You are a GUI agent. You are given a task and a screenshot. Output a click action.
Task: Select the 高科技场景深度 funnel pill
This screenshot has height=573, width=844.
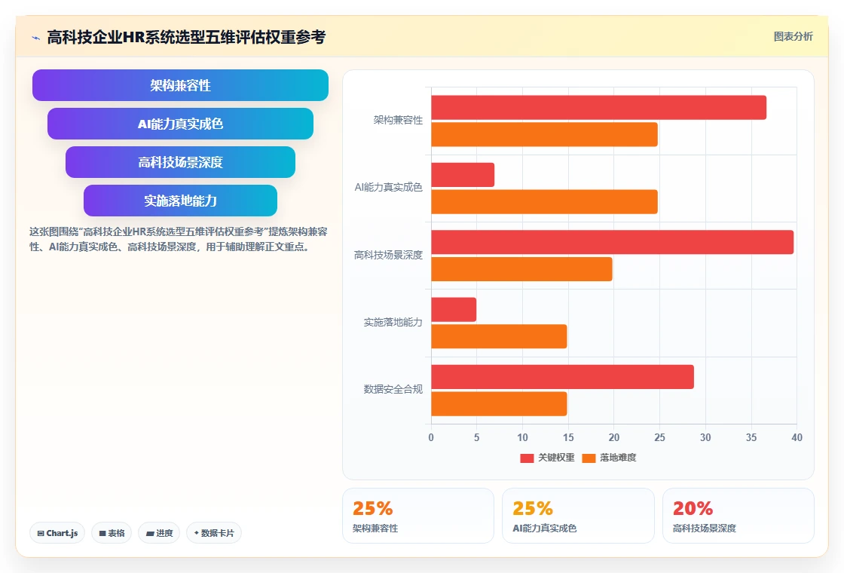coord(180,162)
